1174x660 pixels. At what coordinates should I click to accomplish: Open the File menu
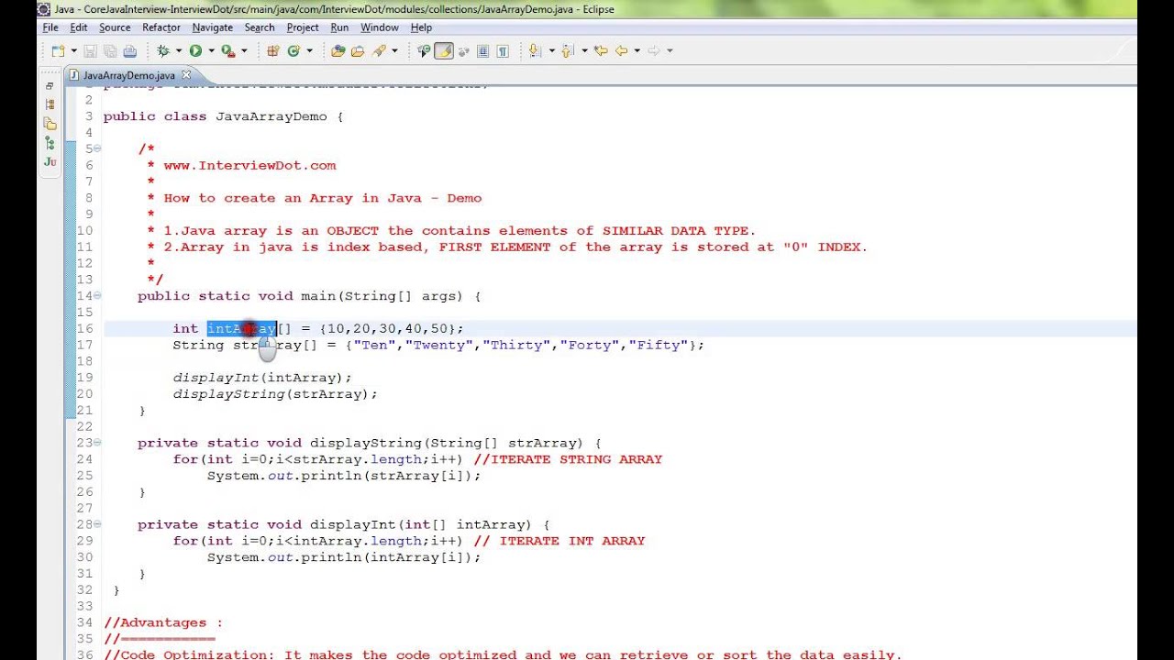coord(50,27)
